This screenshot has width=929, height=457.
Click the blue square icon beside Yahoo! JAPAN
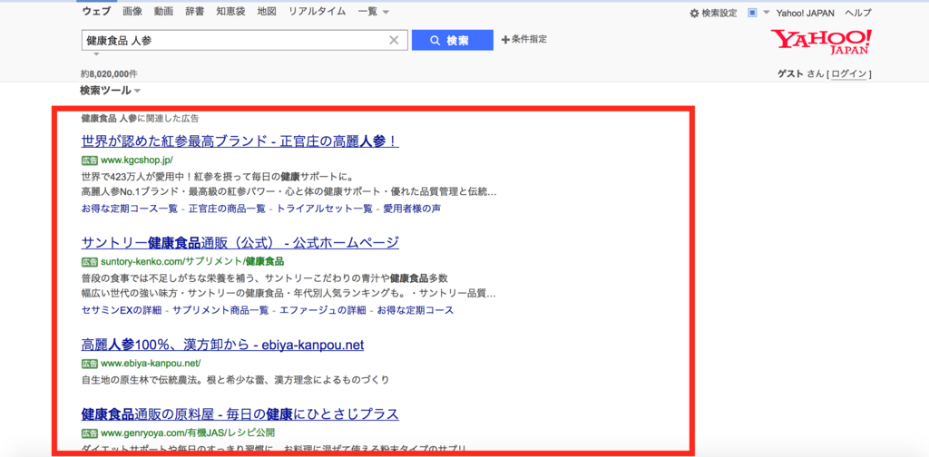pyautogui.click(x=752, y=13)
